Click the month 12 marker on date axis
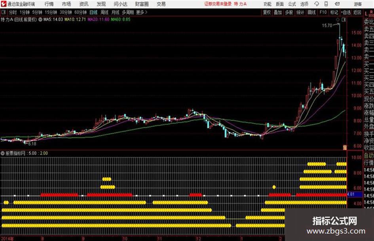 [199, 238]
